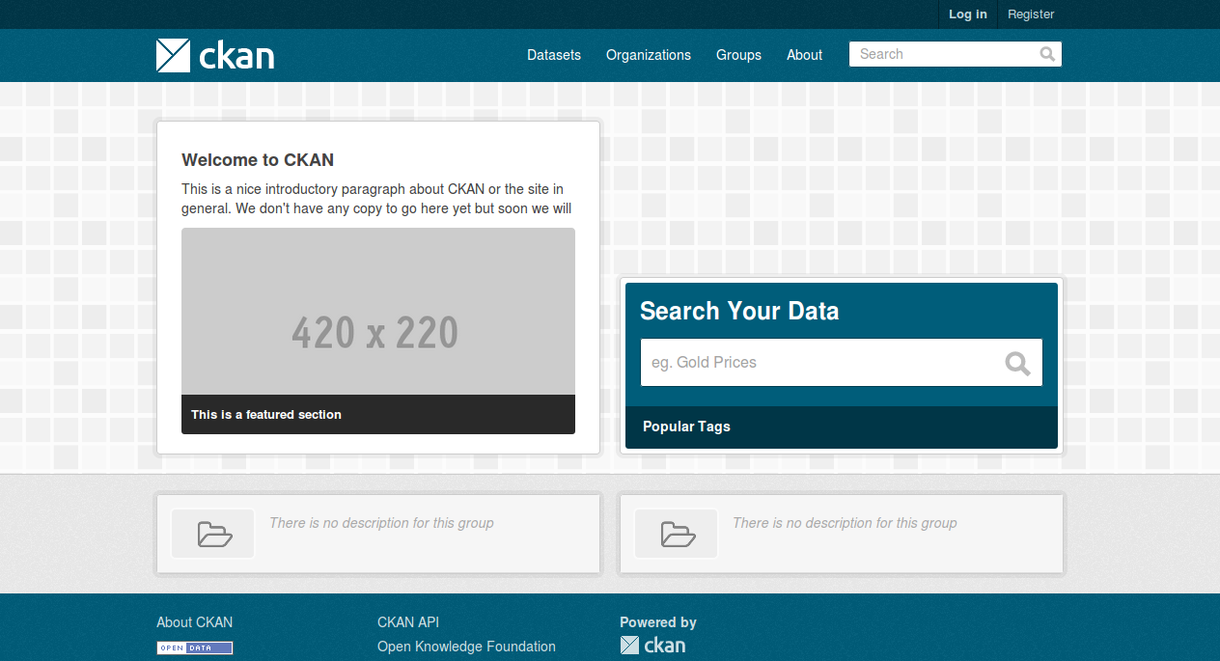Screen dimensions: 1220x661
Task: Click the first group's folder icon
Action: click(x=214, y=534)
